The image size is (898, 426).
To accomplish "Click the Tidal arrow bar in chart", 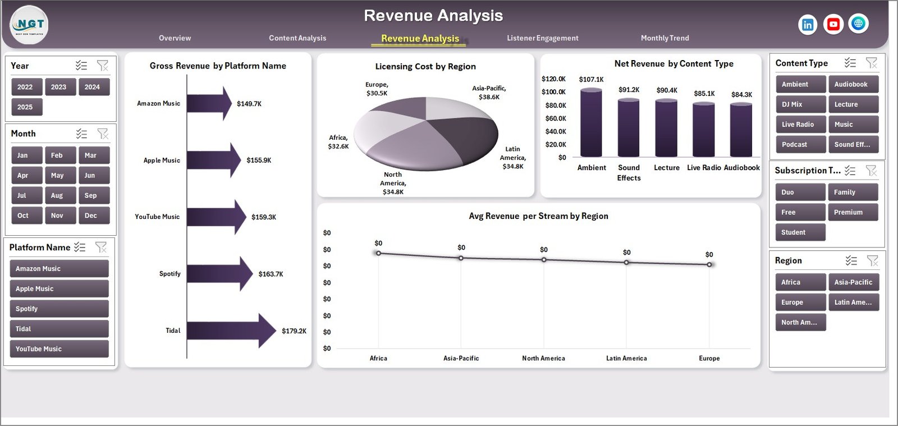I will pyautogui.click(x=231, y=331).
